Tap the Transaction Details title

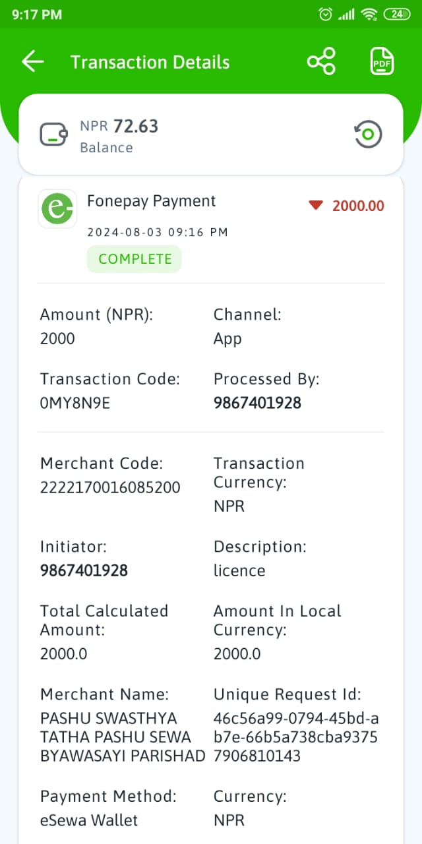(x=150, y=62)
